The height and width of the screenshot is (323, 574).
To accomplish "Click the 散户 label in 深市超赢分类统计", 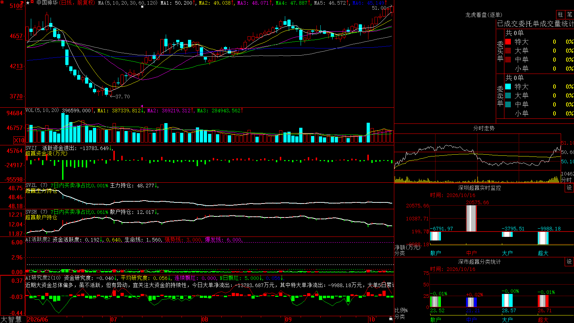I will pyautogui.click(x=436, y=320).
